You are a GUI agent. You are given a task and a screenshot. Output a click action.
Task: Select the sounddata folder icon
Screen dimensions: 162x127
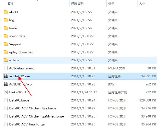coord(6,36)
